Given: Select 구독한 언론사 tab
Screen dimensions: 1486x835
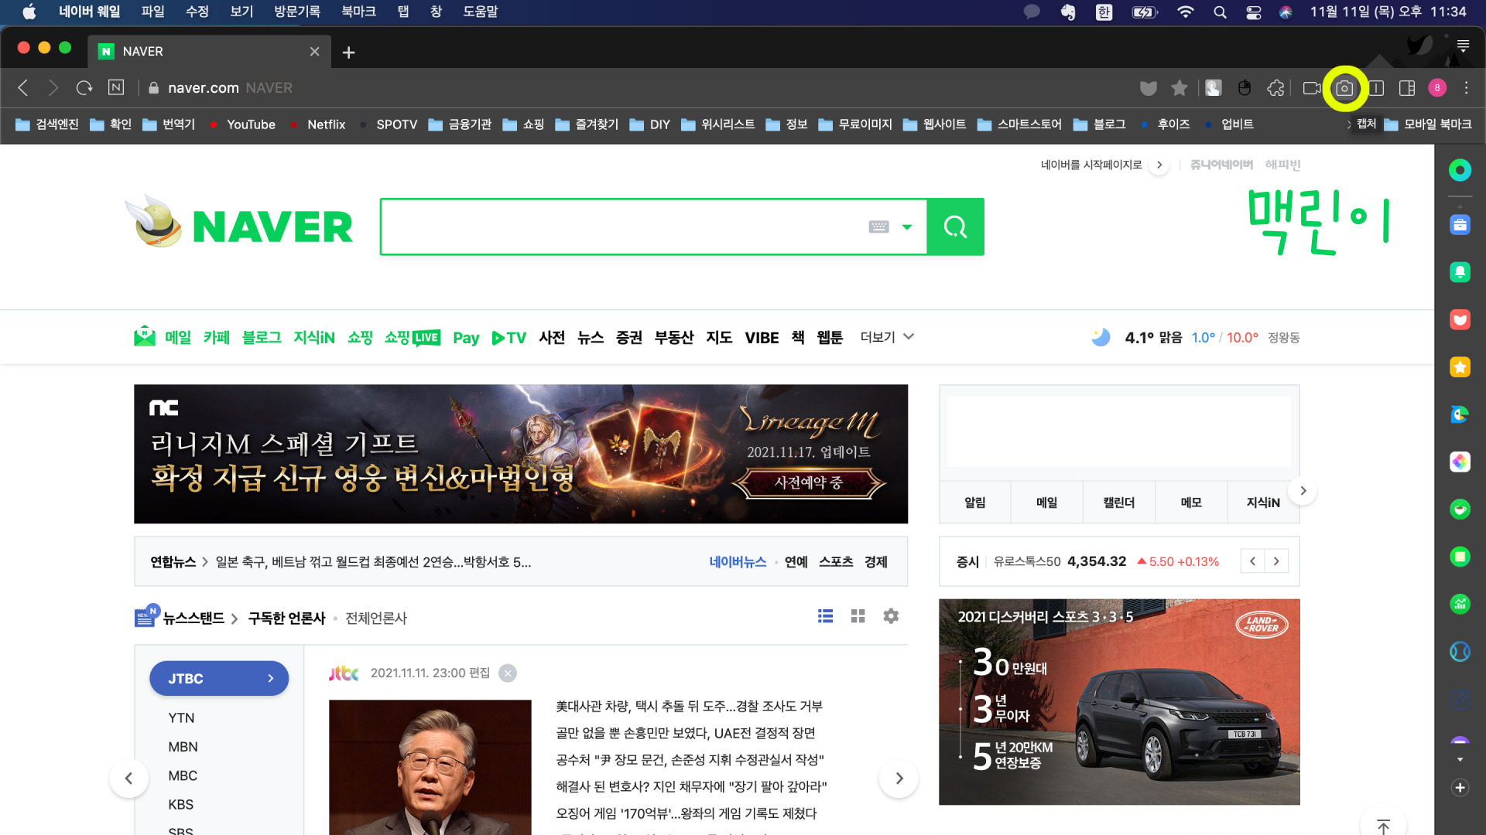Looking at the screenshot, I should point(286,618).
